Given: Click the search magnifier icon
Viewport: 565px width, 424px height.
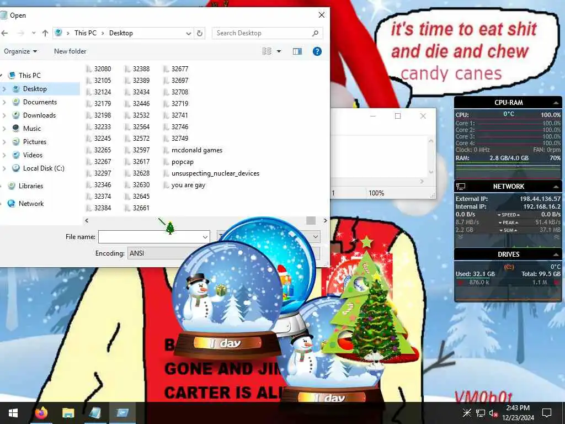Looking at the screenshot, I should (x=315, y=33).
